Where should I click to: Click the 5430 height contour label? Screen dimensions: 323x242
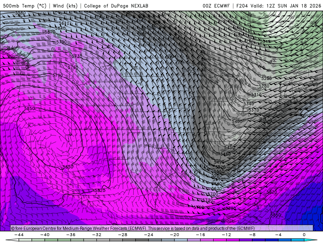pyautogui.click(x=229, y=148)
